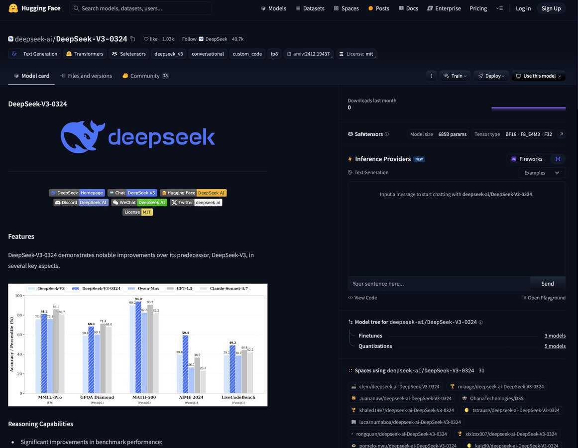Click the Your sentence here message field

click(439, 284)
